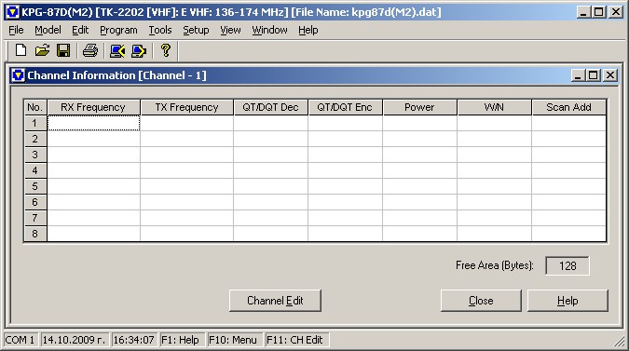Open the Program menu
This screenshot has width=629, height=351.
[118, 30]
